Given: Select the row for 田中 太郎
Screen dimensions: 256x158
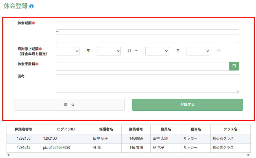Looking at the screenshot, I should point(128,138).
